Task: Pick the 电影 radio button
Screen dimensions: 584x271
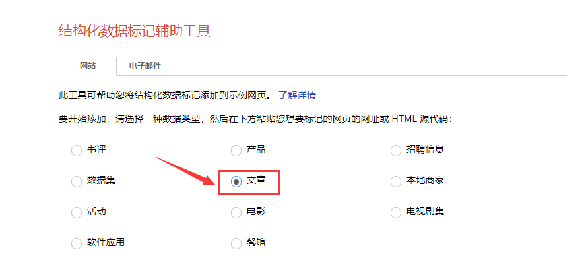Action: pyautogui.click(x=236, y=212)
